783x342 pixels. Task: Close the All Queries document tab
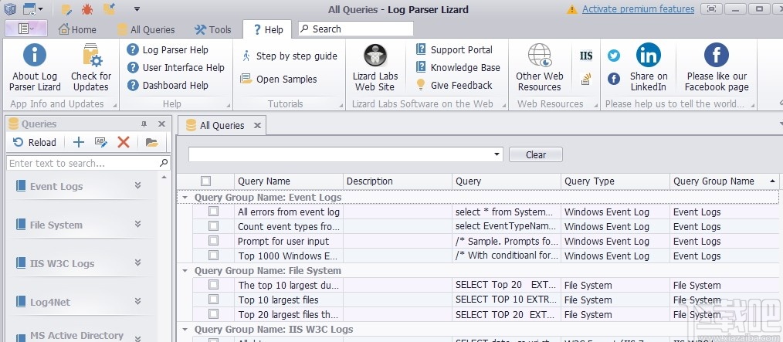(x=257, y=125)
